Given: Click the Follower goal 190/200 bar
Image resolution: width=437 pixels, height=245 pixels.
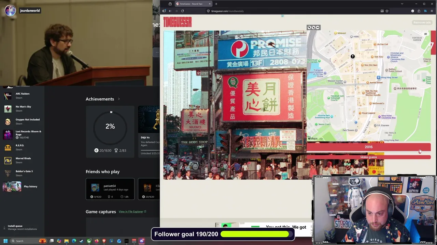Looking at the screenshot, I should click(223, 234).
